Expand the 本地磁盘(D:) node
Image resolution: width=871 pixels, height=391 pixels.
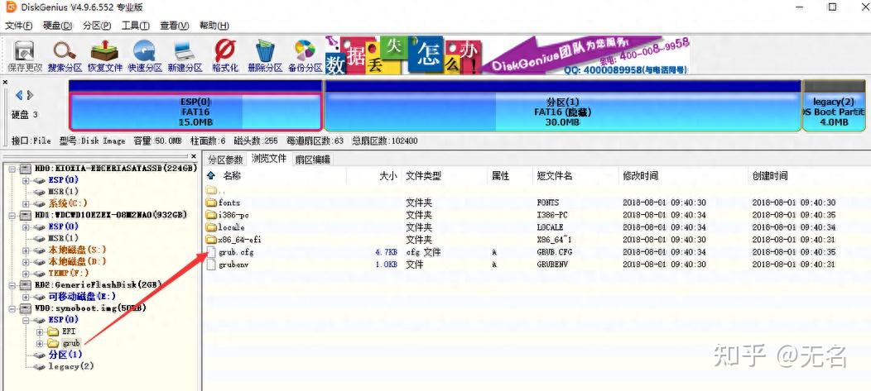point(26,262)
